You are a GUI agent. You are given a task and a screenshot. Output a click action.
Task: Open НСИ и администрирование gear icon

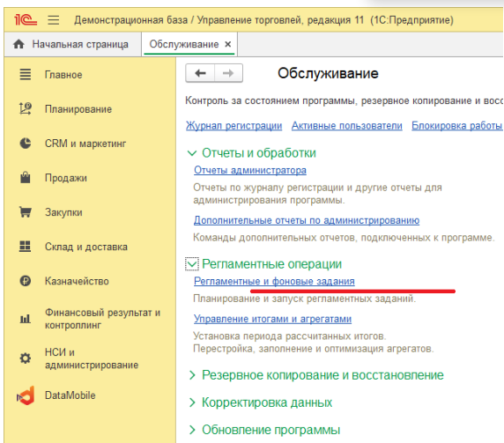tap(26, 358)
